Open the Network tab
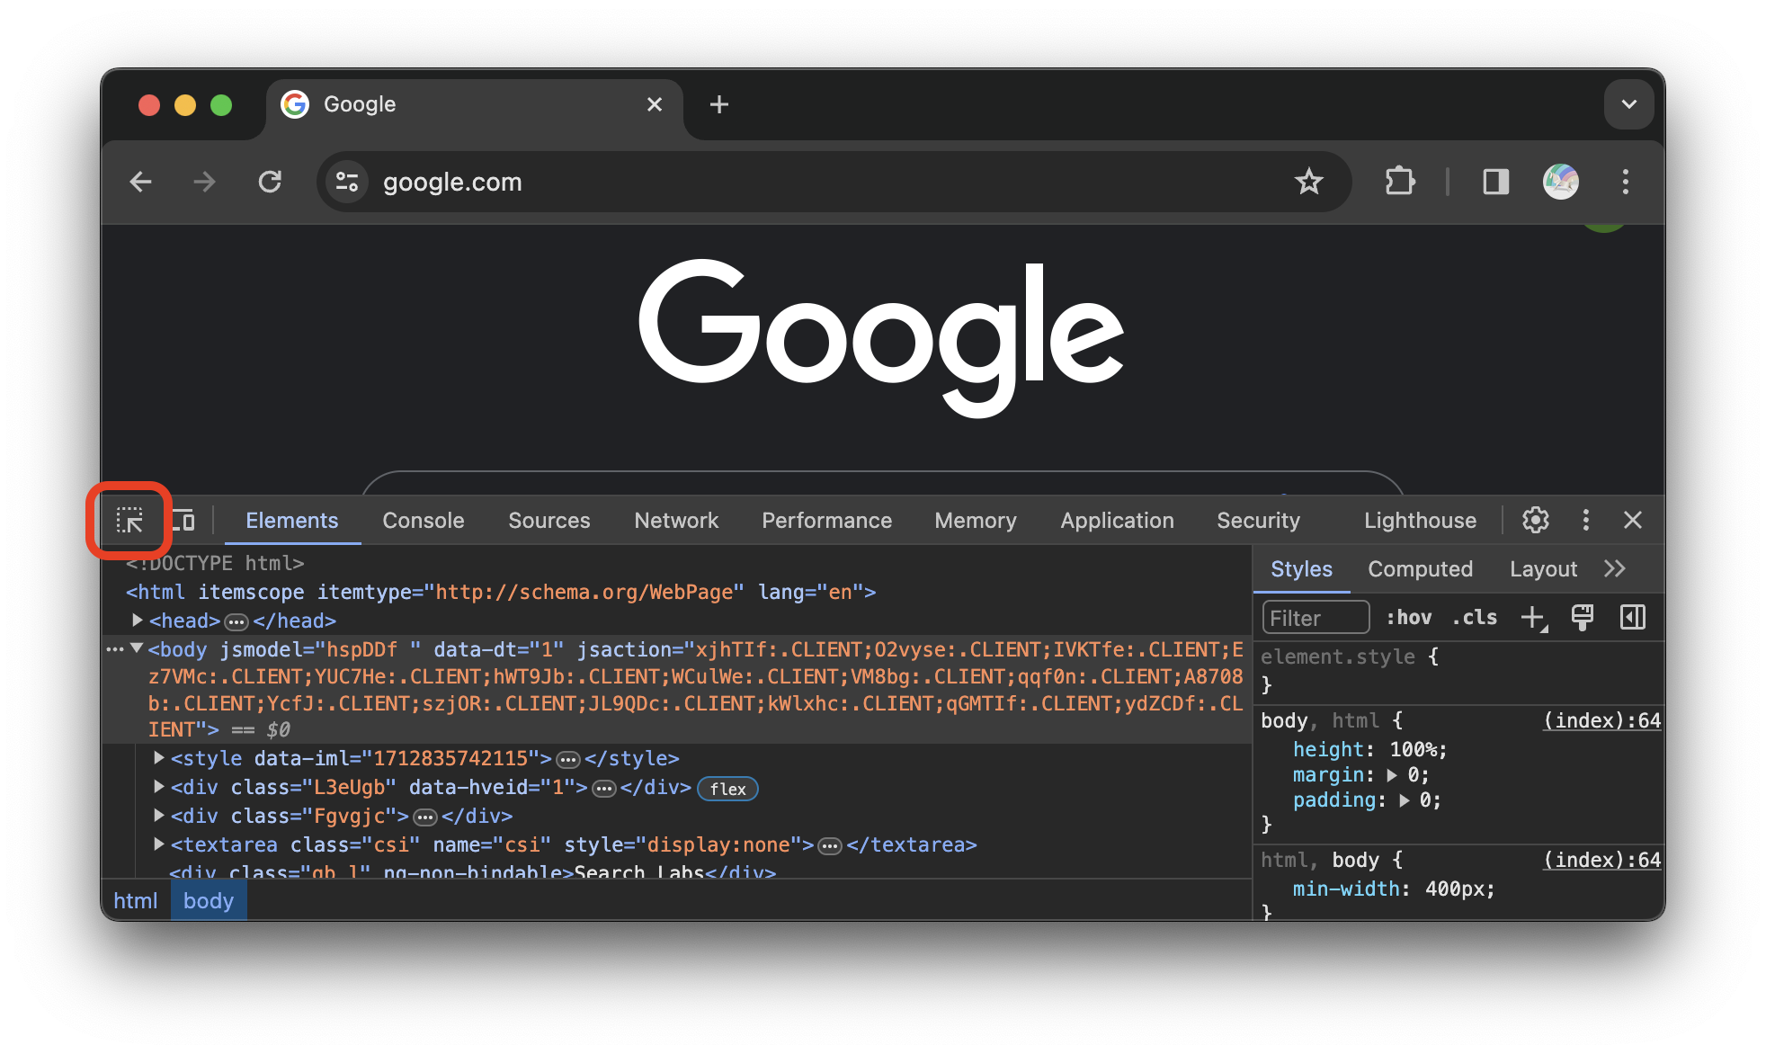 point(676,521)
